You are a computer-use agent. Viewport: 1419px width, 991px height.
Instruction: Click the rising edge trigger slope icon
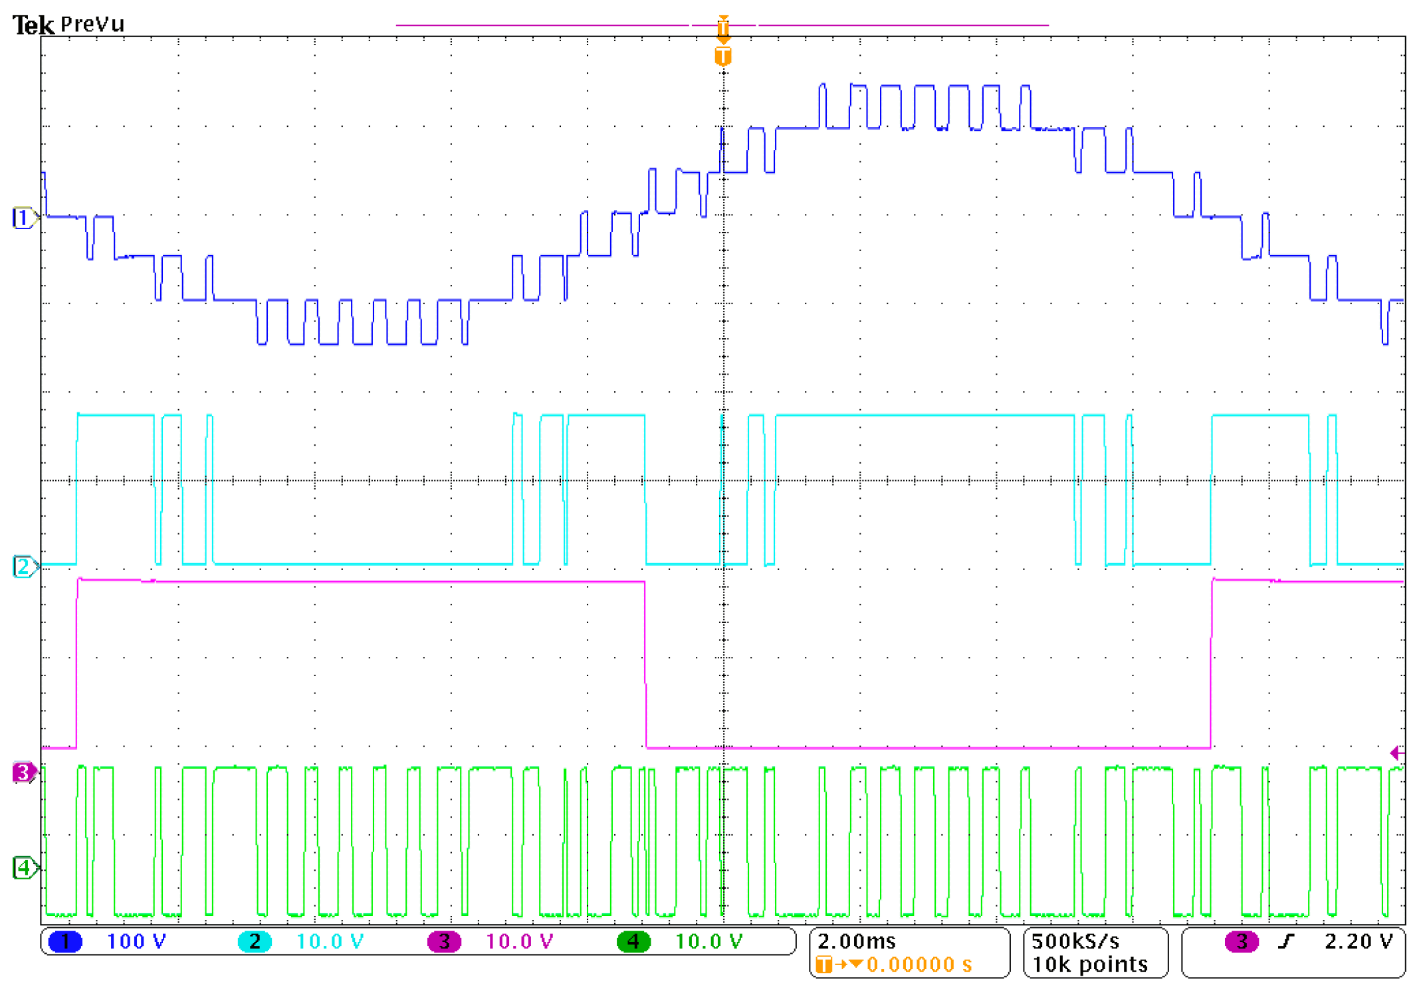pyautogui.click(x=1287, y=941)
